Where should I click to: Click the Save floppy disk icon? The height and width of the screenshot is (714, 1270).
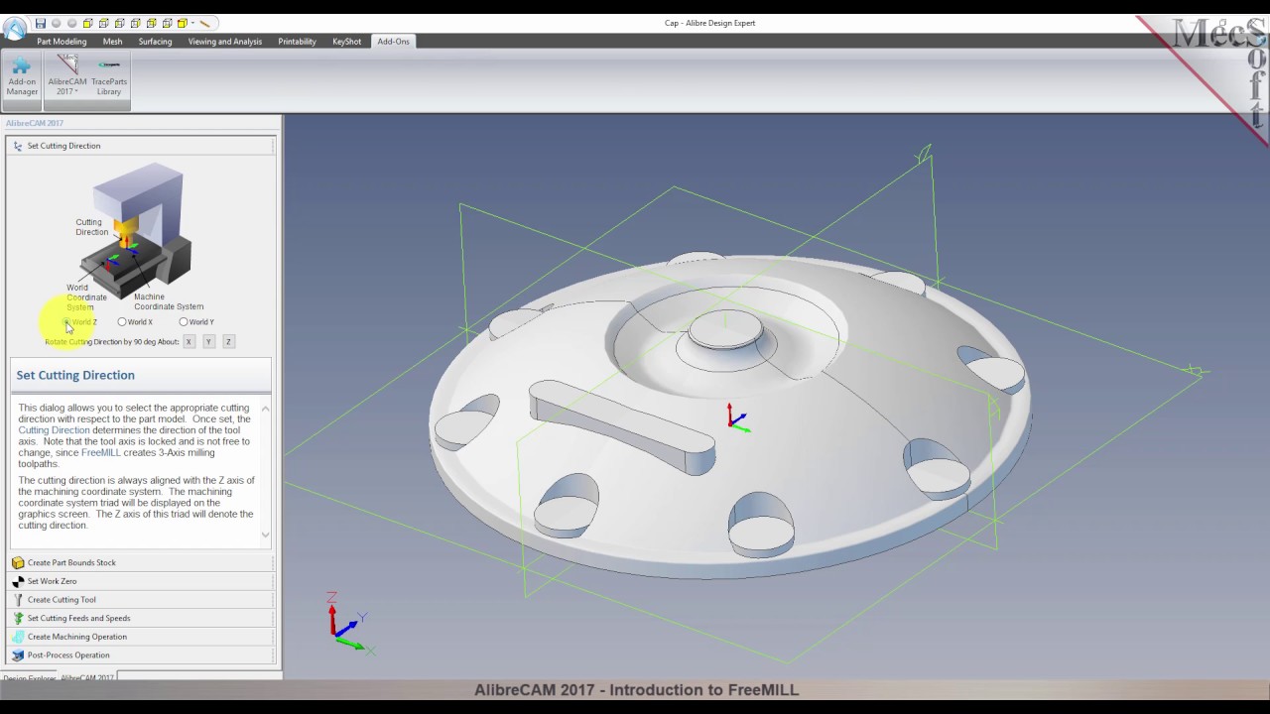[41, 23]
